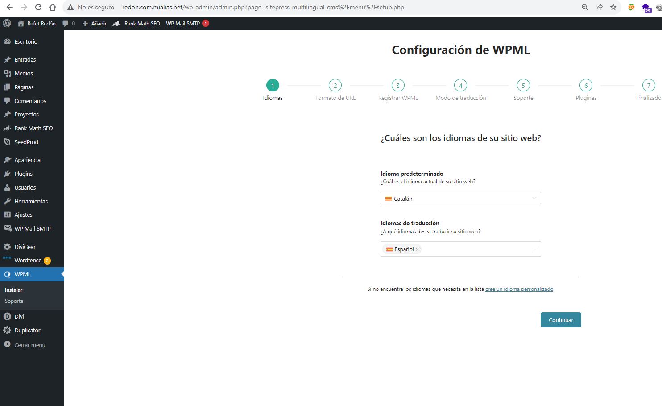Screen dimensions: 662x406
Task: Click the share page icon
Action: coord(599,7)
